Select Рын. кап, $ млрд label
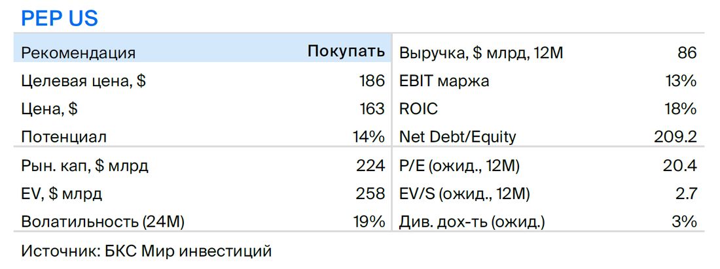The height and width of the screenshot is (269, 720). click(x=85, y=166)
